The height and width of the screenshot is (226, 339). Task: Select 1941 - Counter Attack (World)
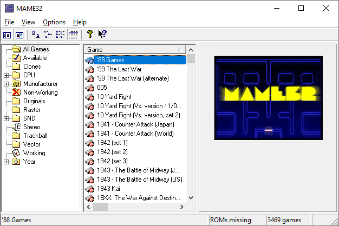(x=135, y=134)
